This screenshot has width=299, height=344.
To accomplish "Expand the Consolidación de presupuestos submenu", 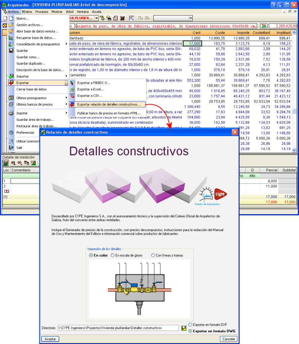I will coord(66,44).
